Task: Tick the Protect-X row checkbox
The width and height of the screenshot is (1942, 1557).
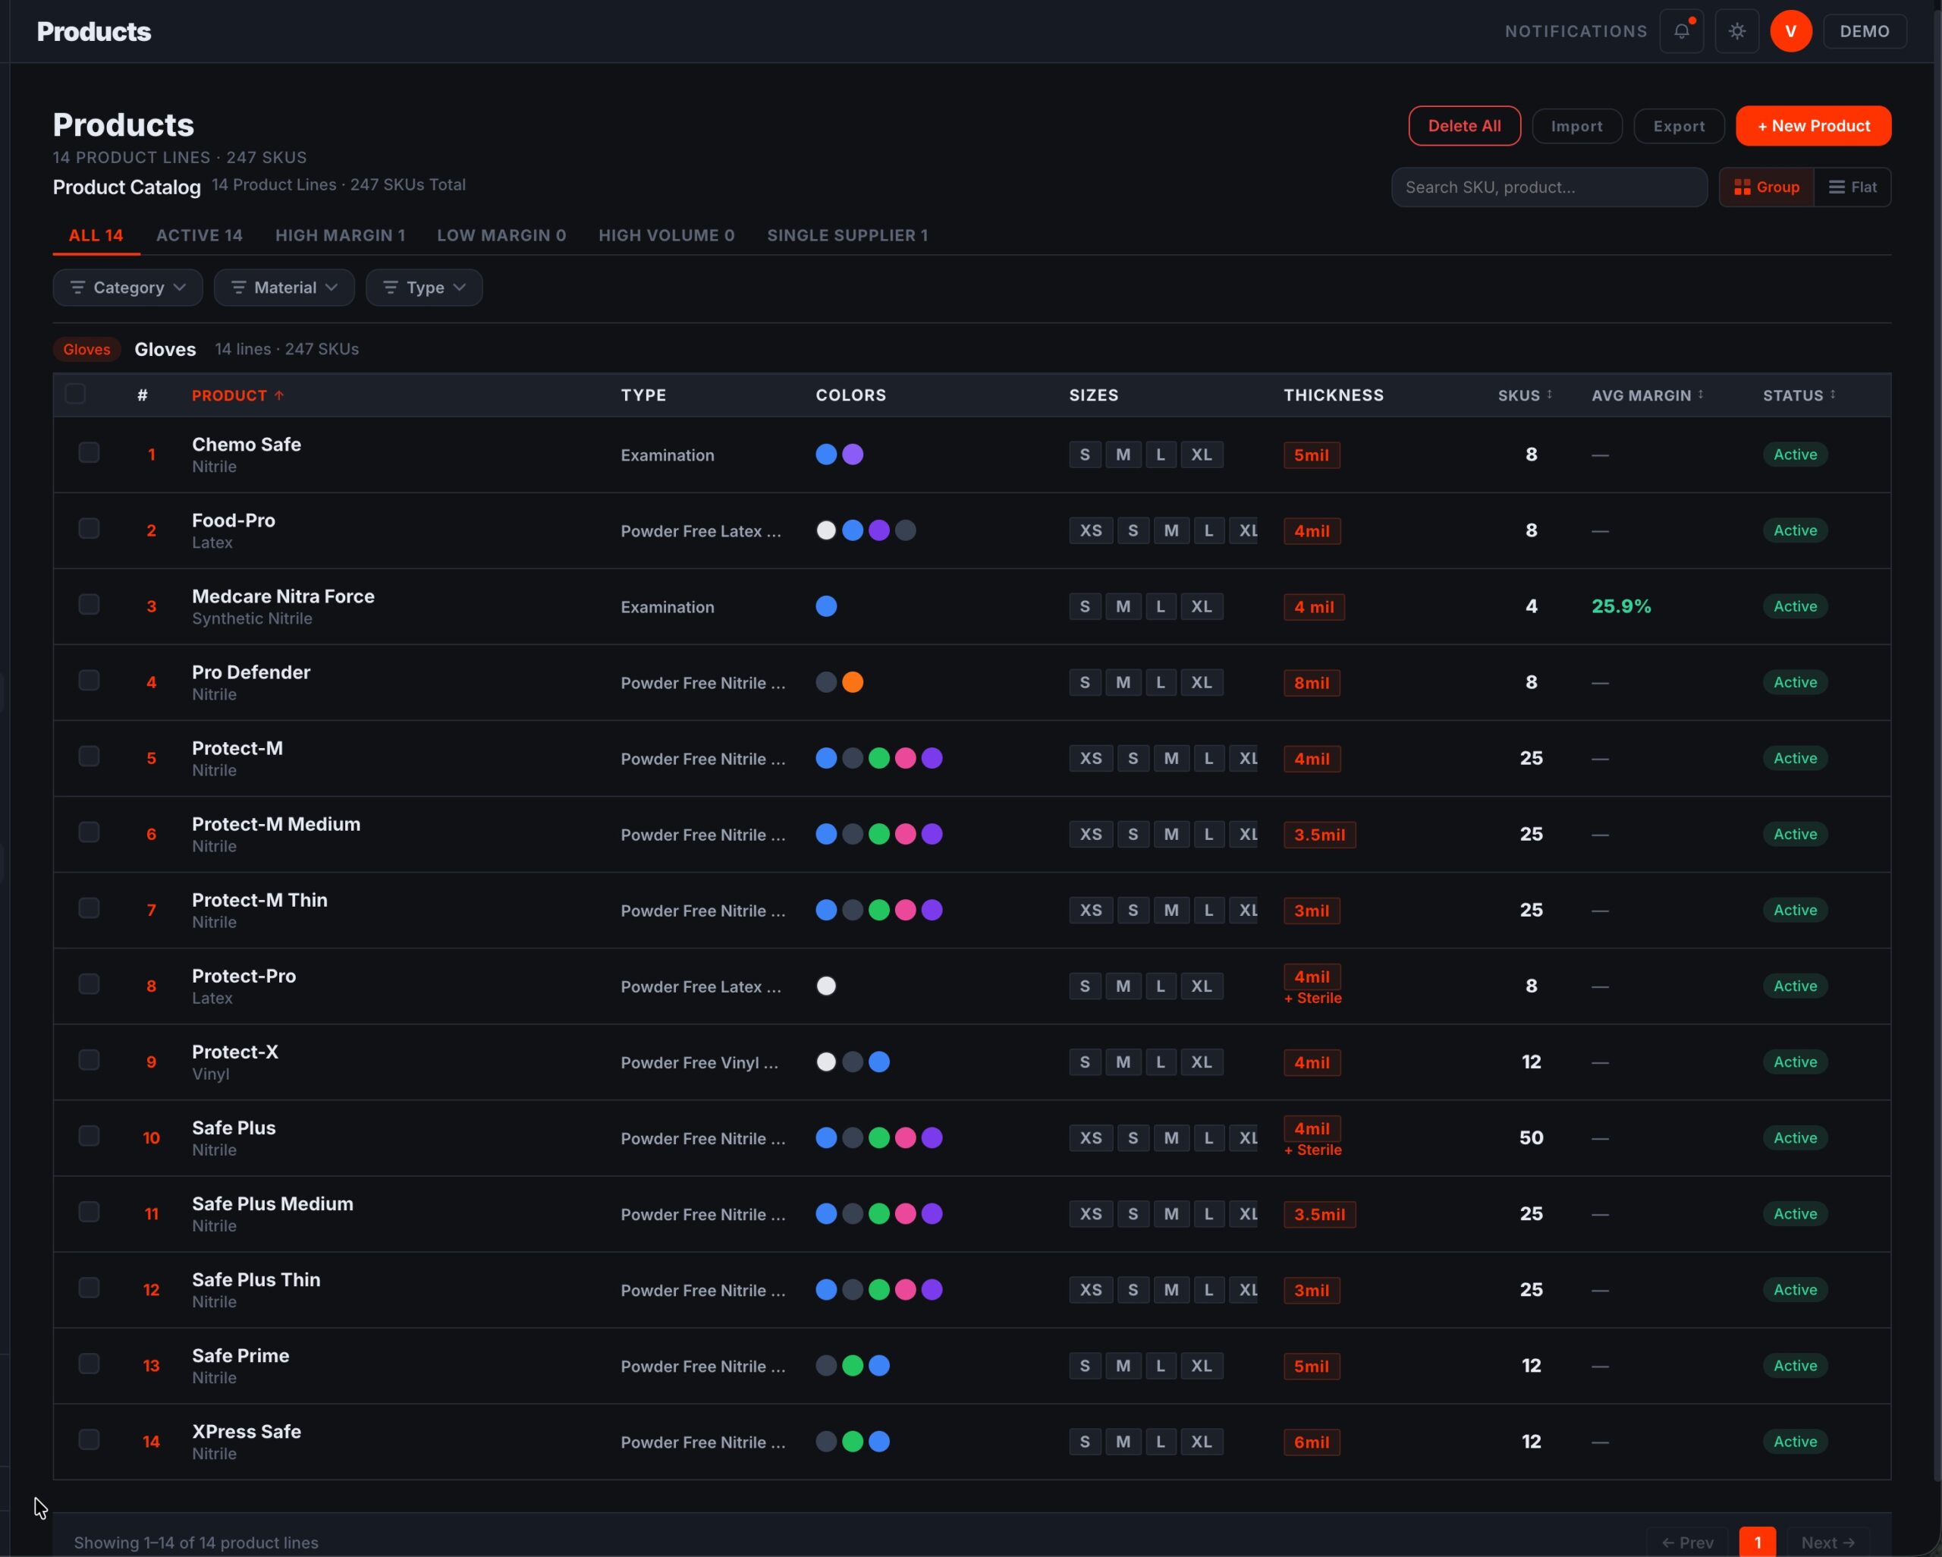Action: coord(90,1059)
